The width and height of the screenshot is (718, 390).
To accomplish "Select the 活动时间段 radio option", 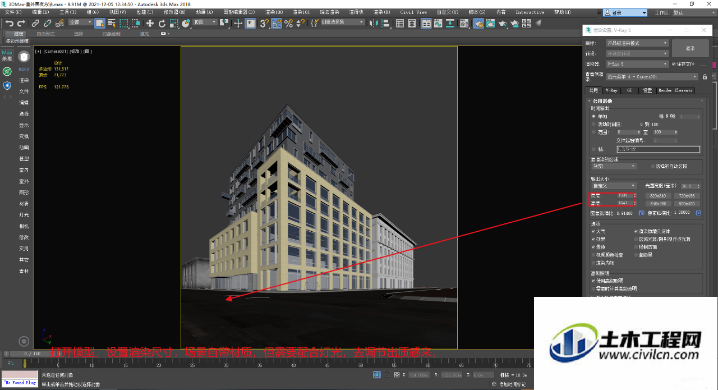I will 594,124.
